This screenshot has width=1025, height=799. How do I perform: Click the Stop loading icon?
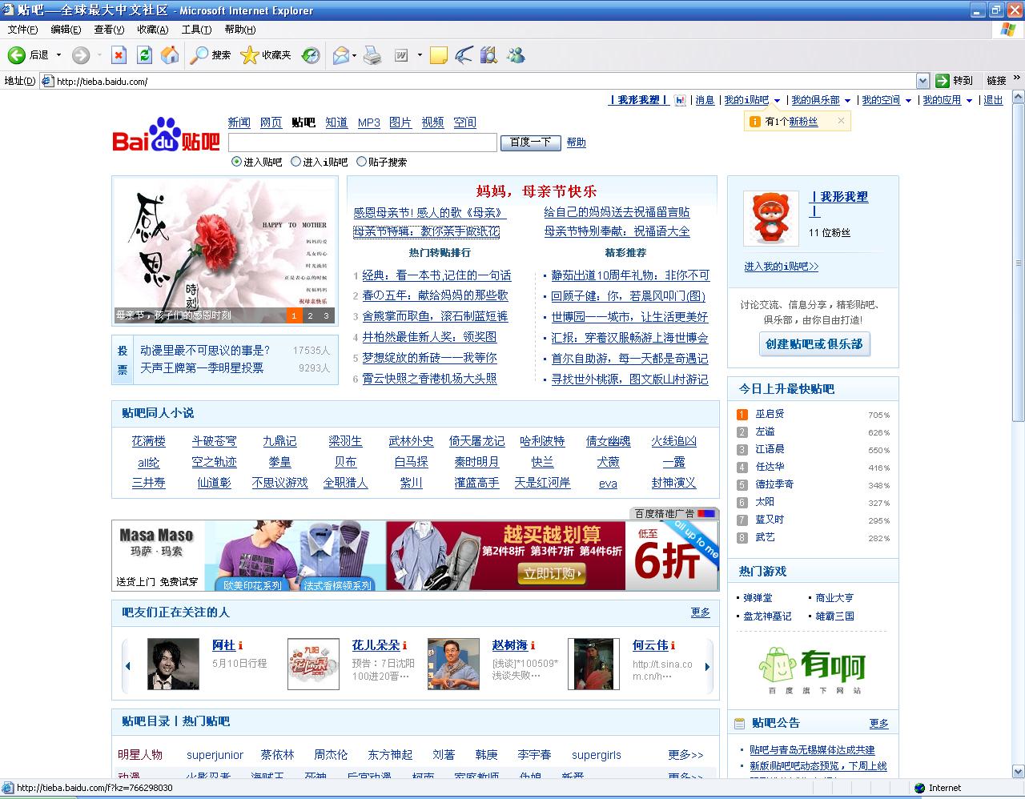[119, 55]
